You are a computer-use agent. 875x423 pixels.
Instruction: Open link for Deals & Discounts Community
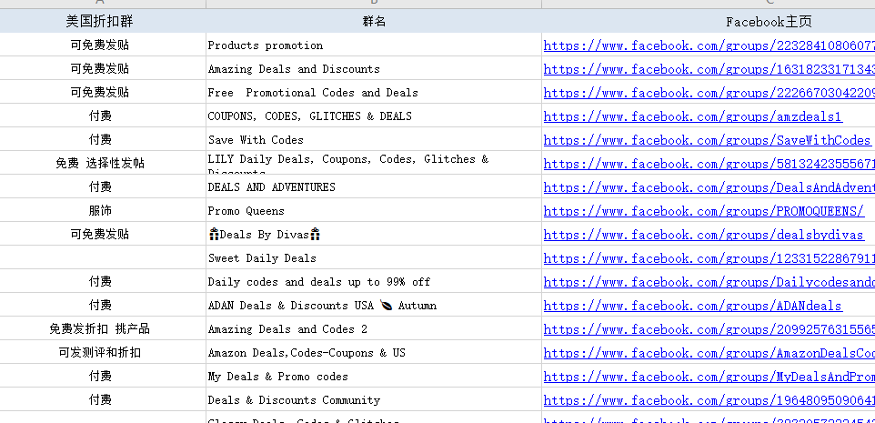click(x=709, y=399)
